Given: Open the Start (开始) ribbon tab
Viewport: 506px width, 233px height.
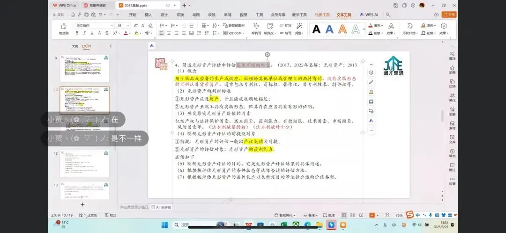Looking at the screenshot, I should click(x=132, y=15).
